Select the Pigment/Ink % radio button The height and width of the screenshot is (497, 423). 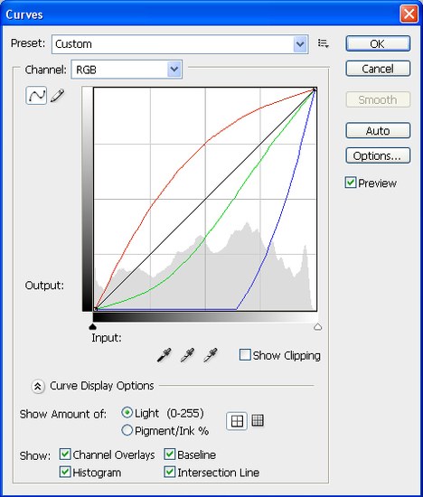pos(127,430)
